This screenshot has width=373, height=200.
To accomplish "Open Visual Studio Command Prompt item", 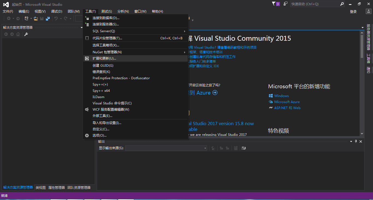I will pos(136,103).
